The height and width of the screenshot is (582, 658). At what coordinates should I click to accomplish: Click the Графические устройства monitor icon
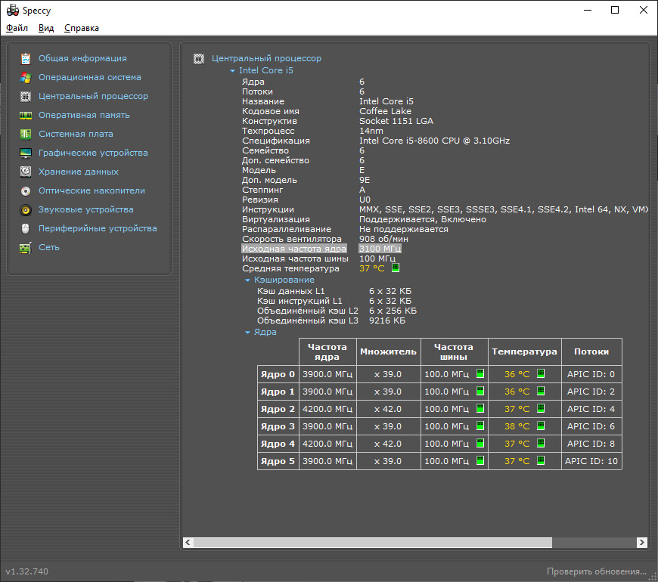(26, 153)
